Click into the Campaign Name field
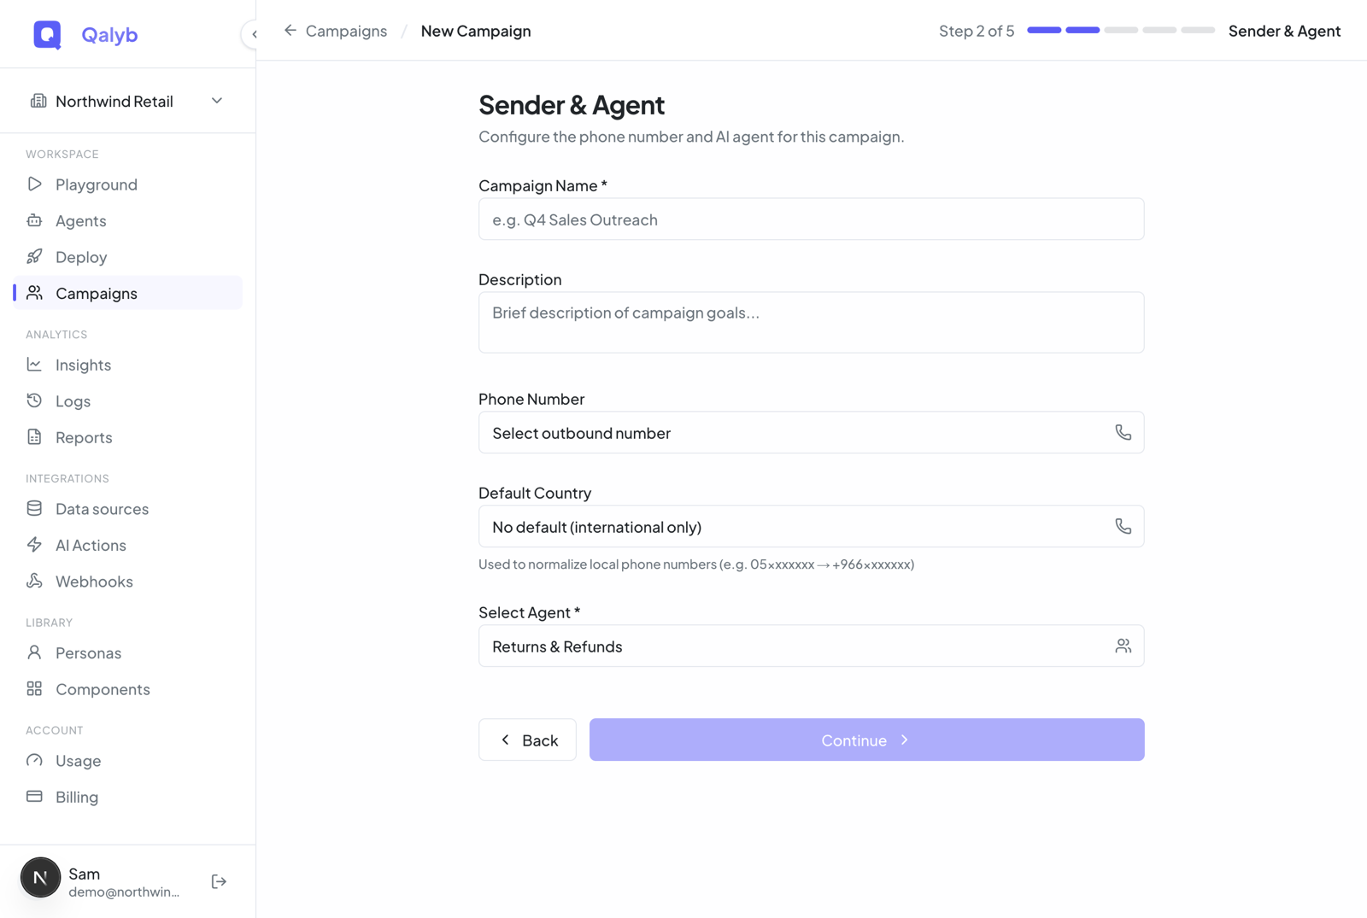 click(x=811, y=219)
